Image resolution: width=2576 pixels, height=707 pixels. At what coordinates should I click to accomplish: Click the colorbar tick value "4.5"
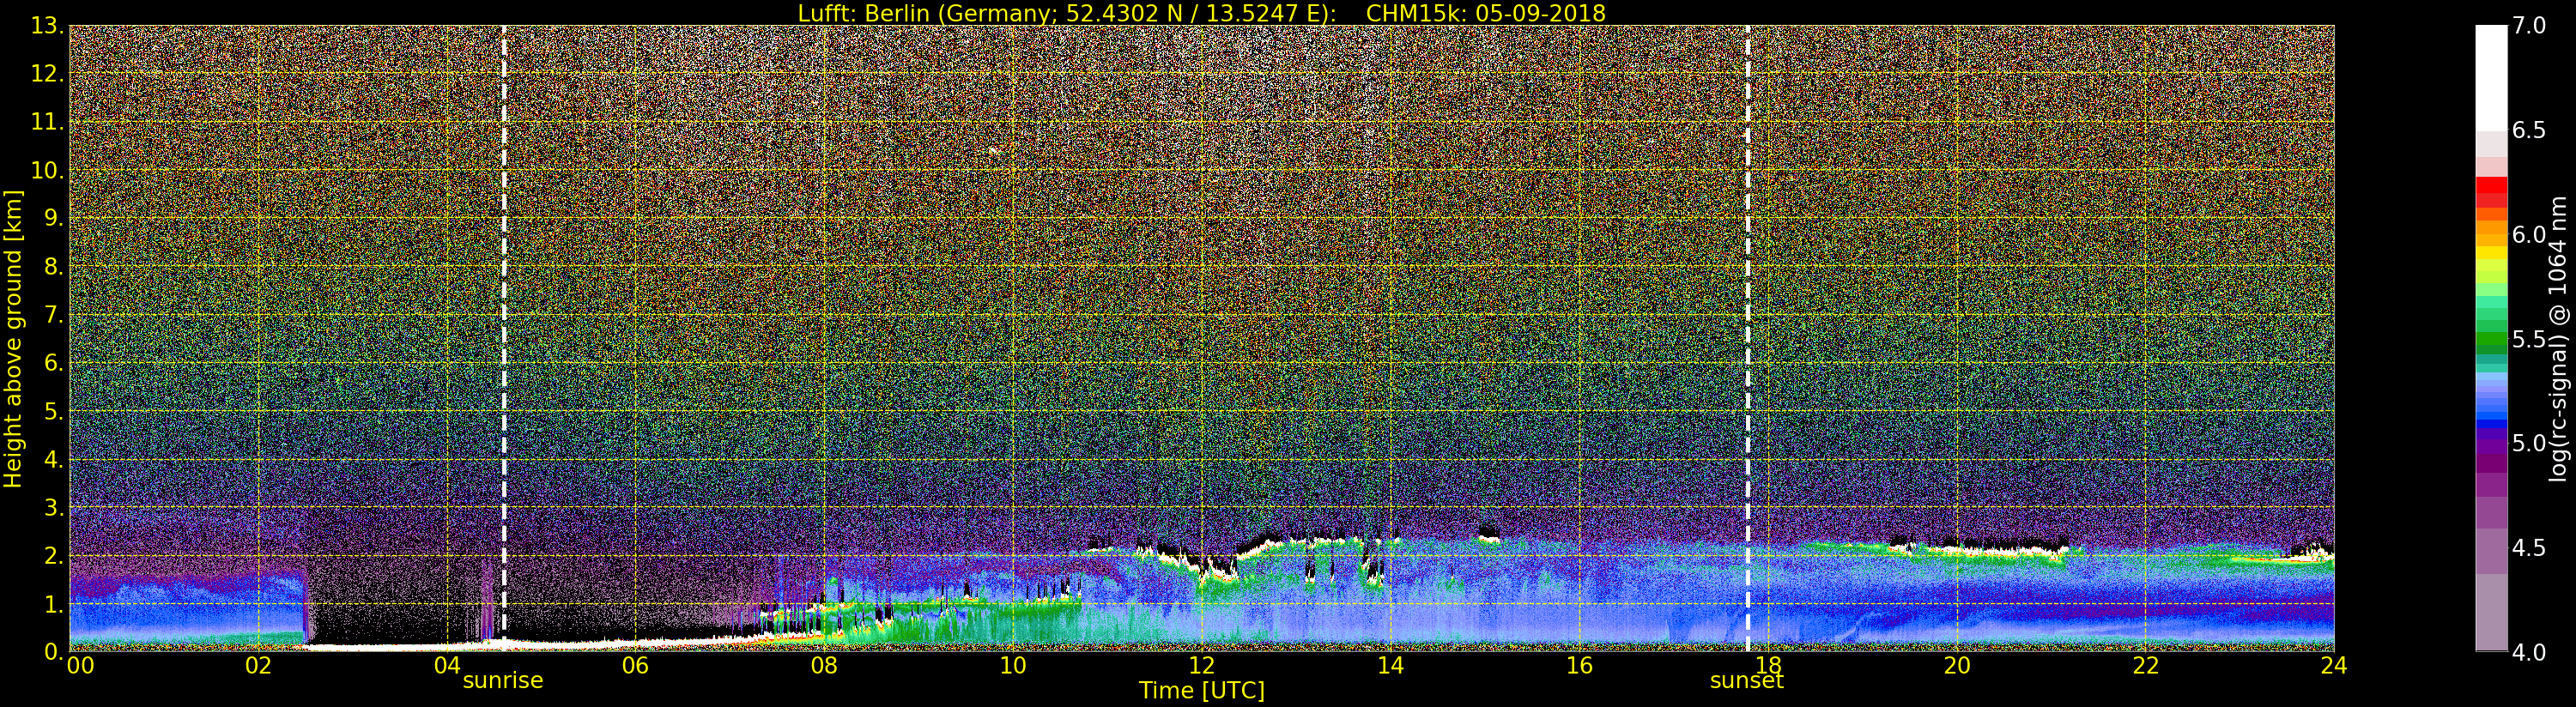point(2529,548)
